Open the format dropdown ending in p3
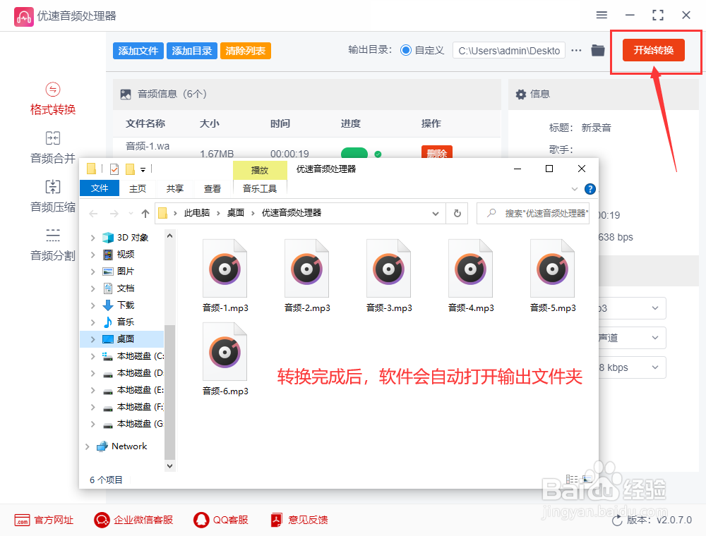706x536 pixels. pos(632,308)
